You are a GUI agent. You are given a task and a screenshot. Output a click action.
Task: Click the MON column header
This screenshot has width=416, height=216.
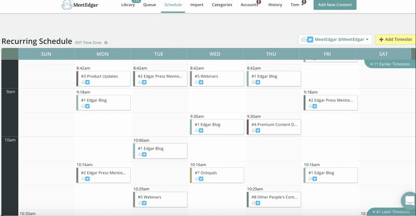102,54
